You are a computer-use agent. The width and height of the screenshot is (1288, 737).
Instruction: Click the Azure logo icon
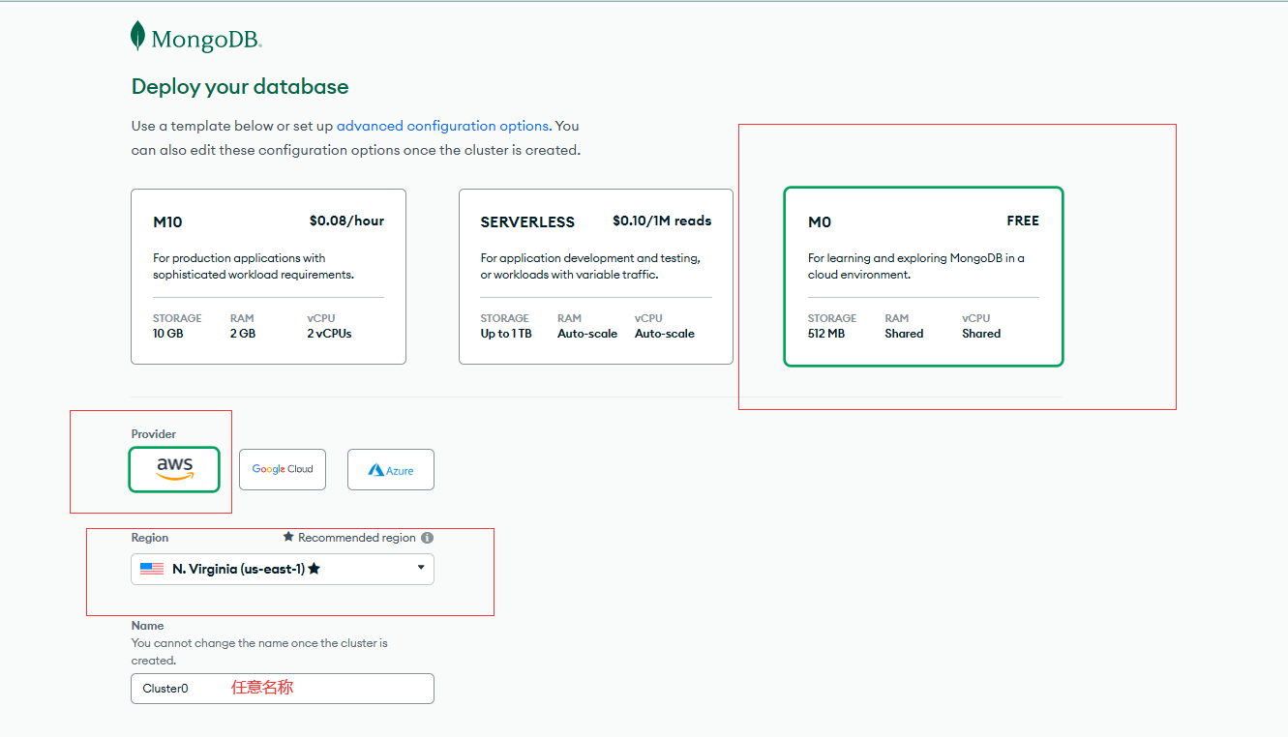click(376, 470)
